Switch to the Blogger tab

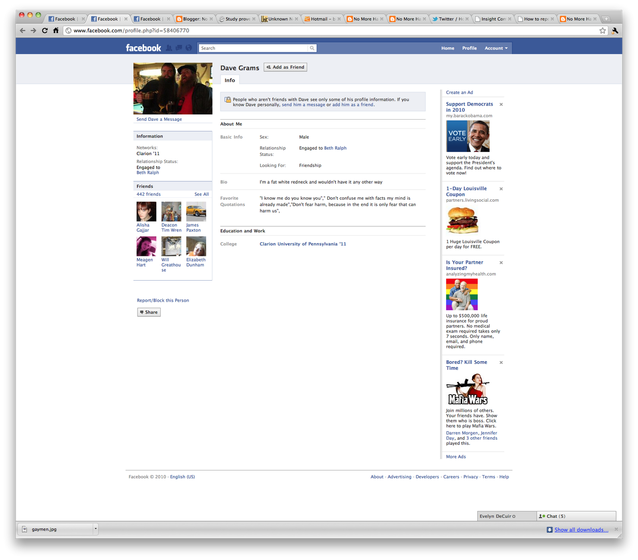(195, 19)
